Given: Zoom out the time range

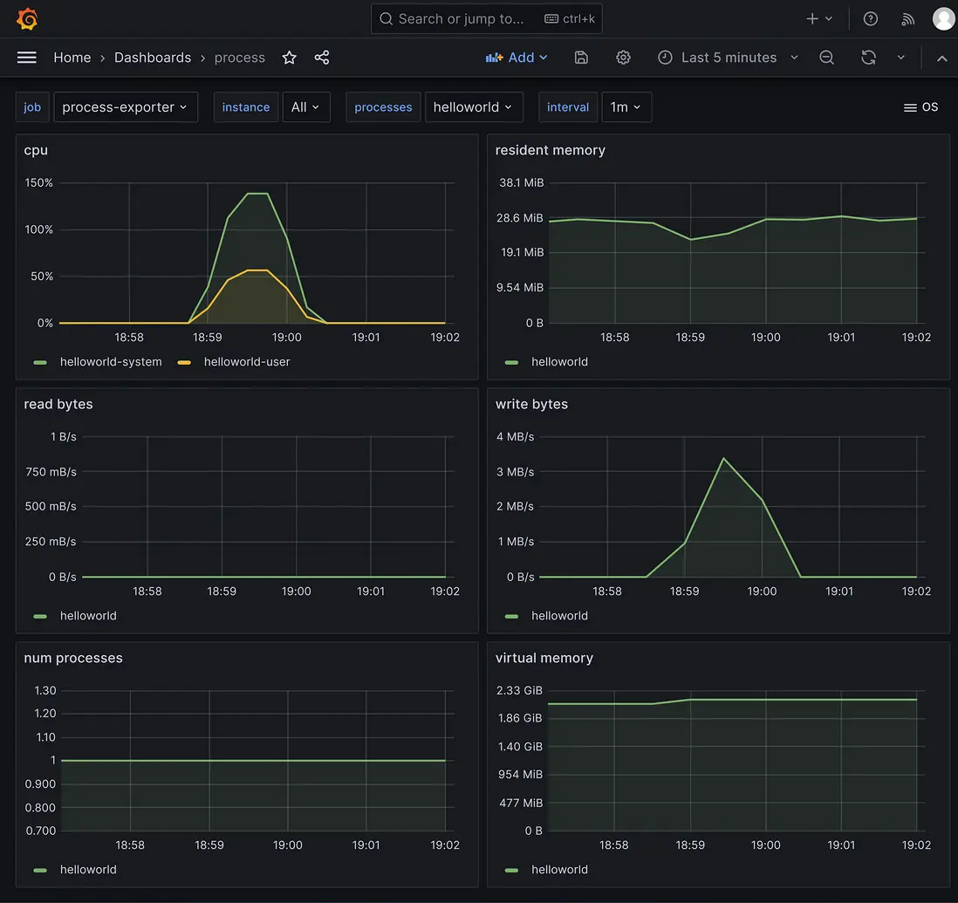Looking at the screenshot, I should pos(827,58).
